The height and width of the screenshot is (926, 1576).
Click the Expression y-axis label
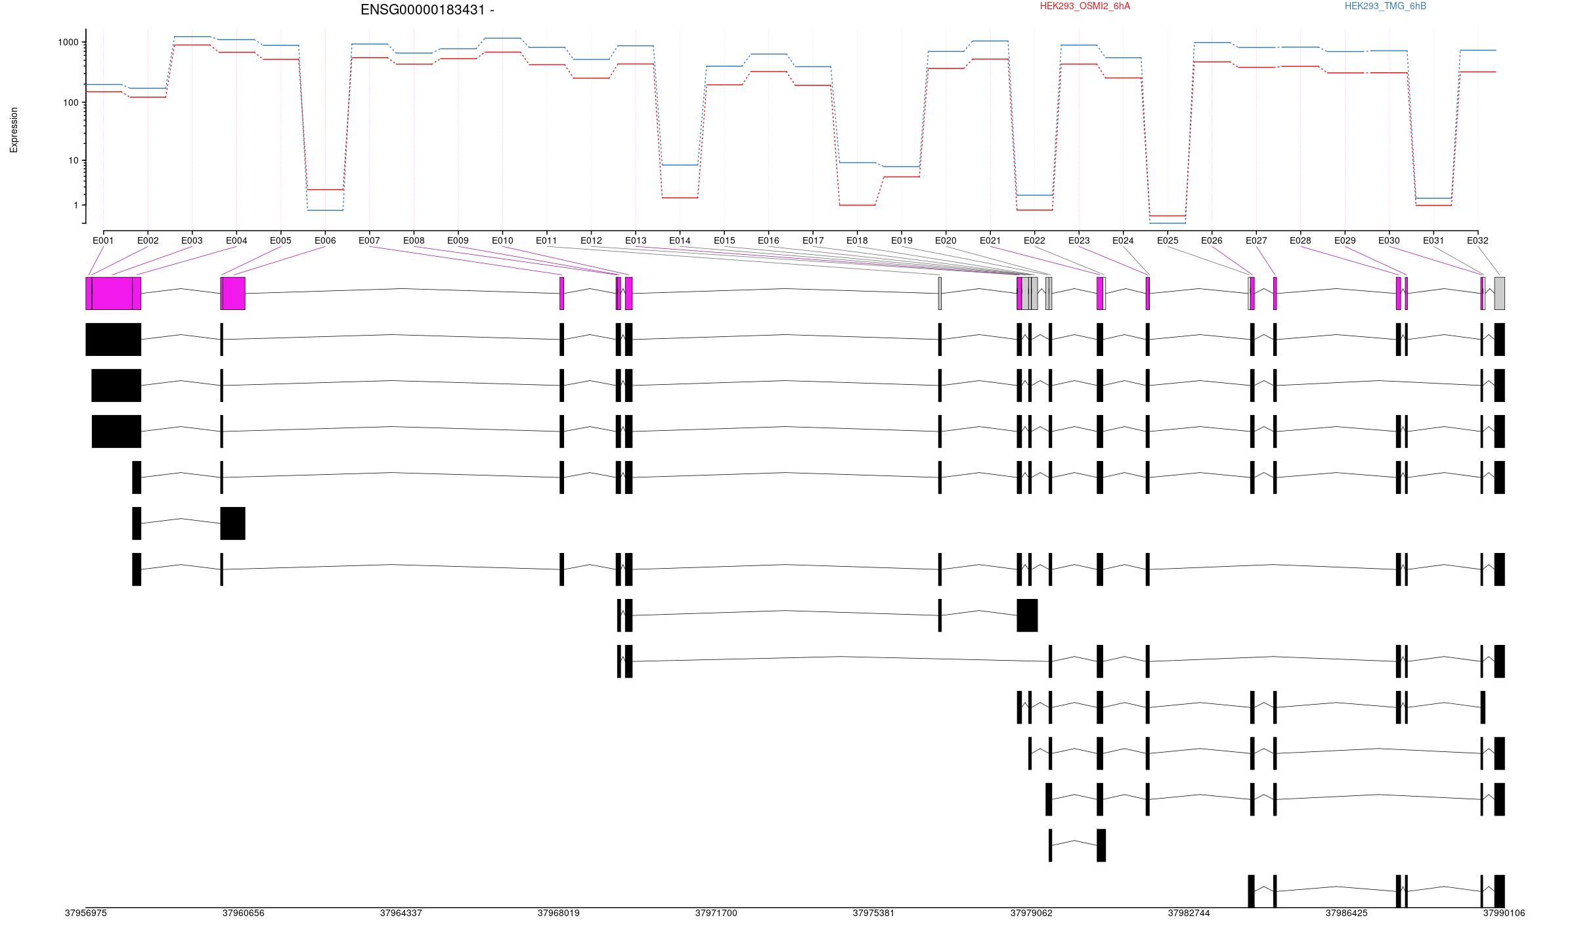14,130
